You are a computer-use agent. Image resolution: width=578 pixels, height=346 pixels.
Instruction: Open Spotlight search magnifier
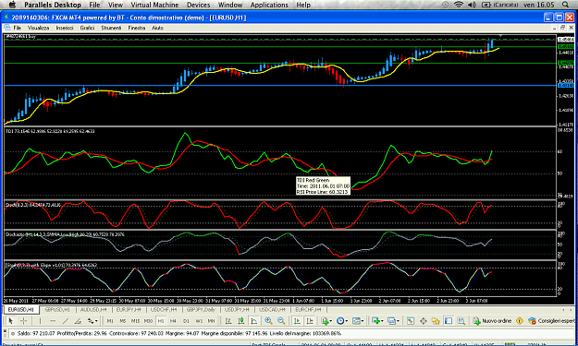565,5
